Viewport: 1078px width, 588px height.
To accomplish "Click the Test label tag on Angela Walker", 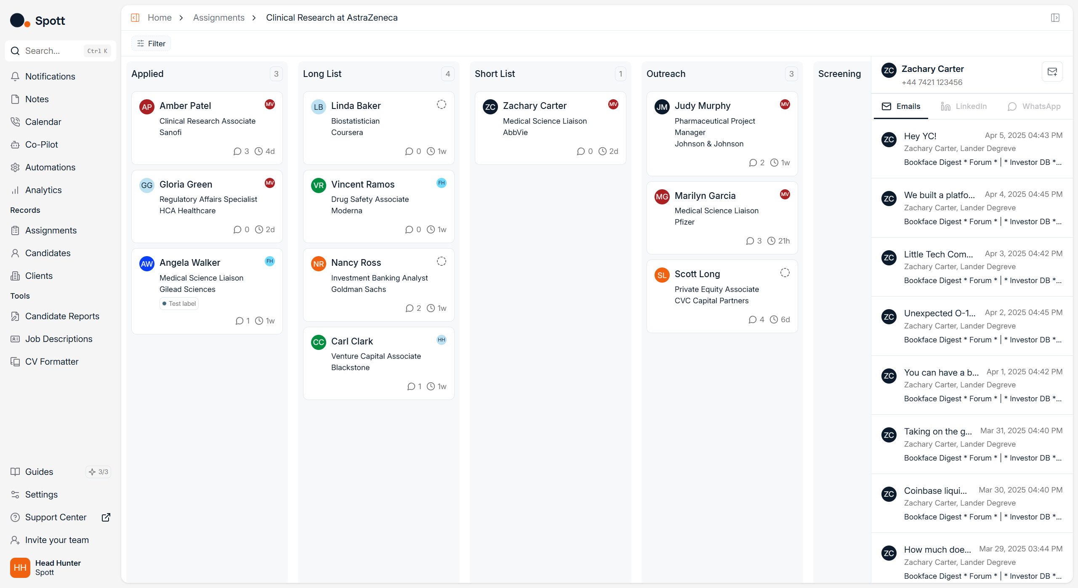I will click(179, 304).
